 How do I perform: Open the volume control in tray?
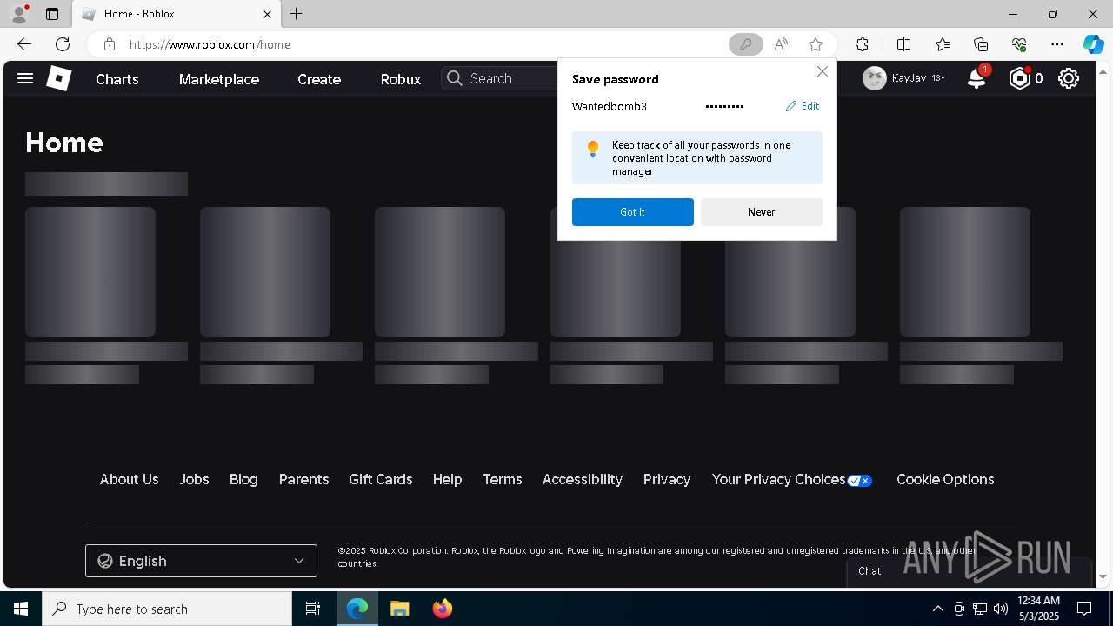pyautogui.click(x=1001, y=609)
